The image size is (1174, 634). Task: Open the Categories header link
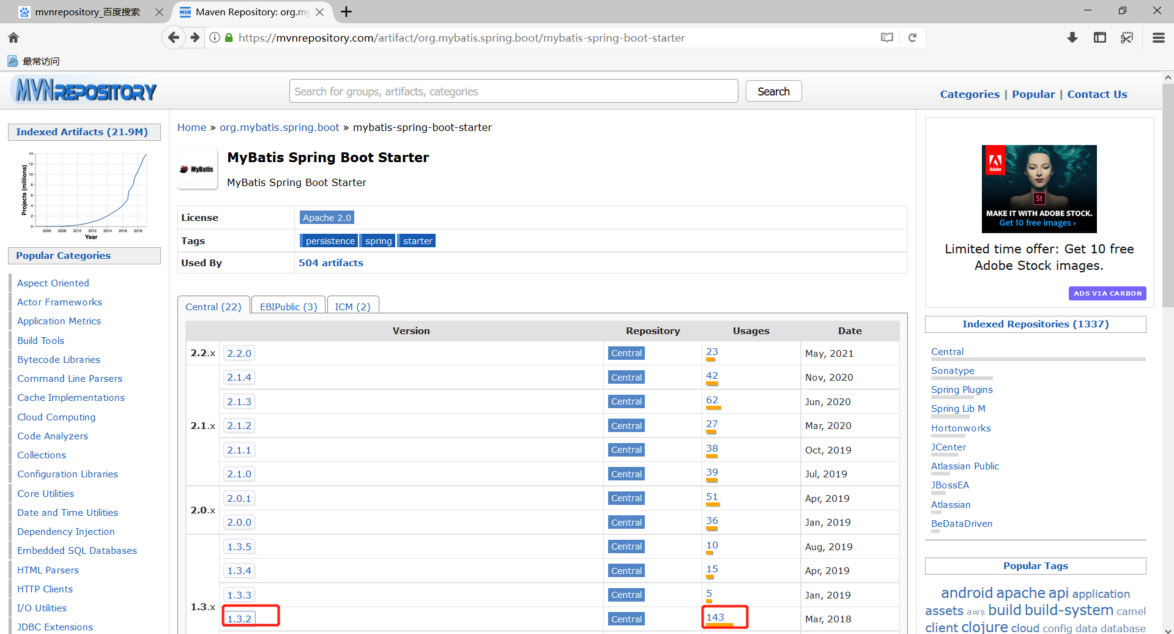[x=970, y=94]
